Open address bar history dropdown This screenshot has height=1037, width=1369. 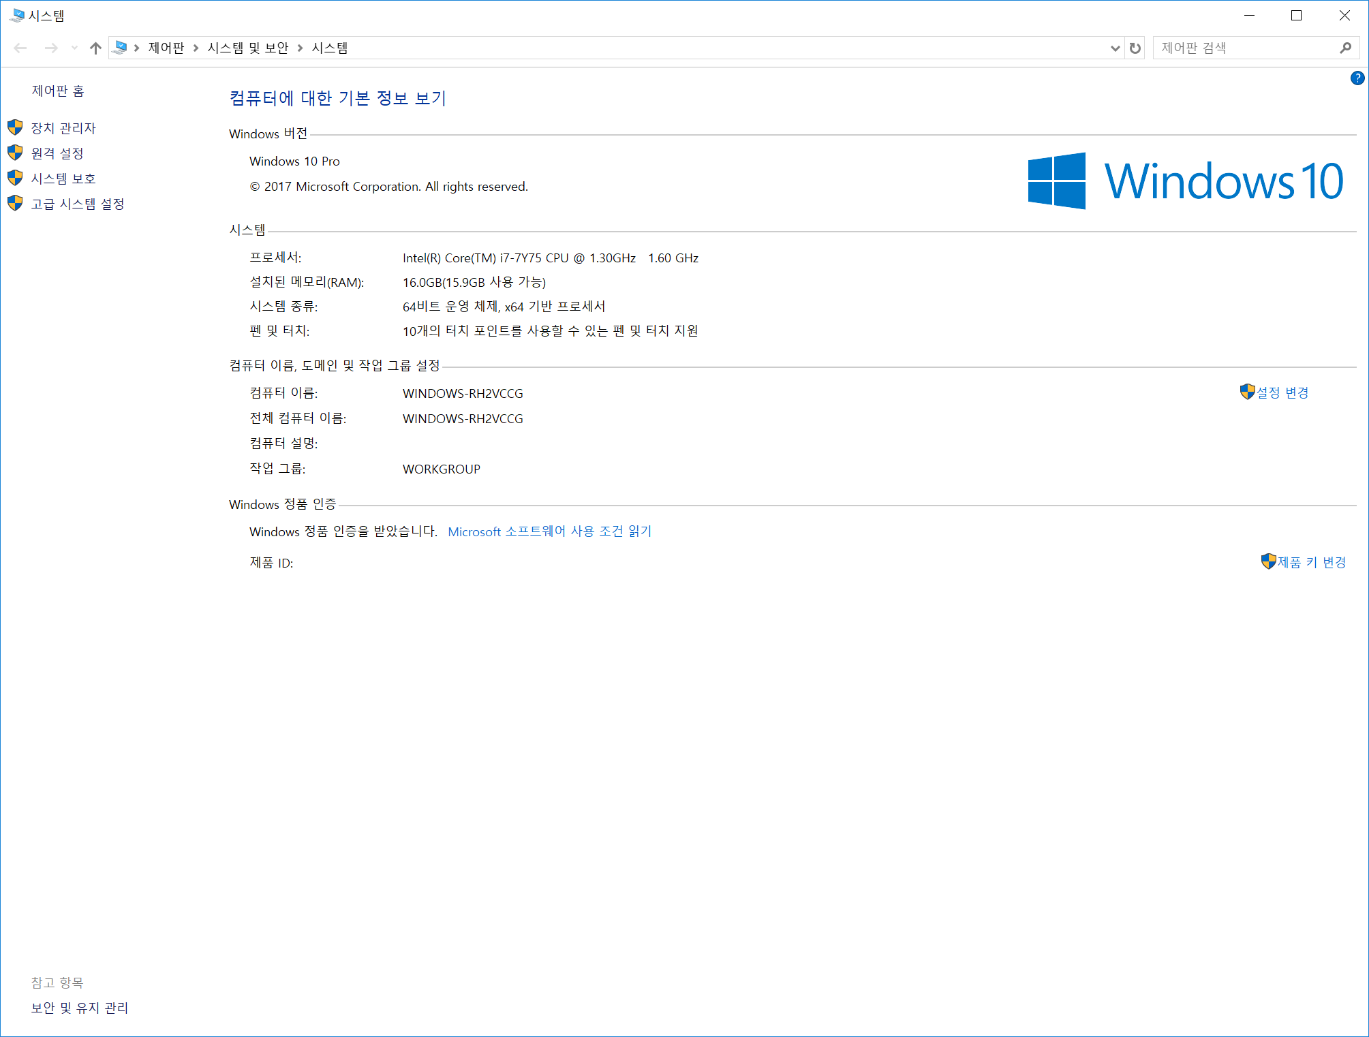[x=1115, y=48]
